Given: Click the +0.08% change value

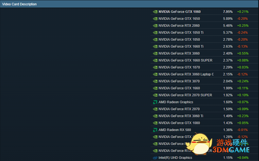Looking at the screenshot, I should (x=243, y=60).
